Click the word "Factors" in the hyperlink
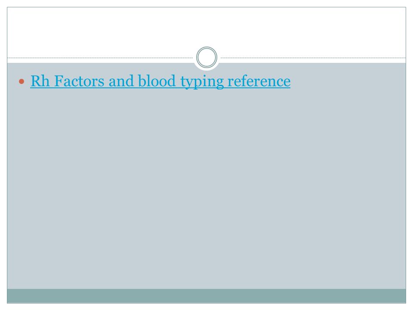The image size is (413, 310). pyautogui.click(x=79, y=81)
